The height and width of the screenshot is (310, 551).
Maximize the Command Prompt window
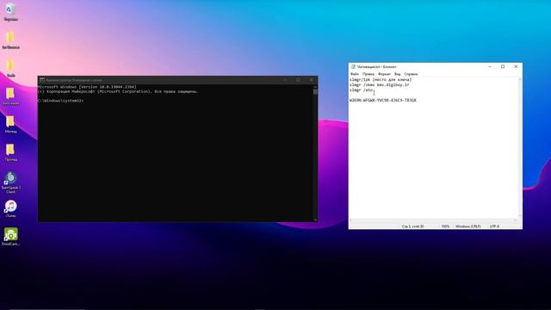tap(299, 80)
